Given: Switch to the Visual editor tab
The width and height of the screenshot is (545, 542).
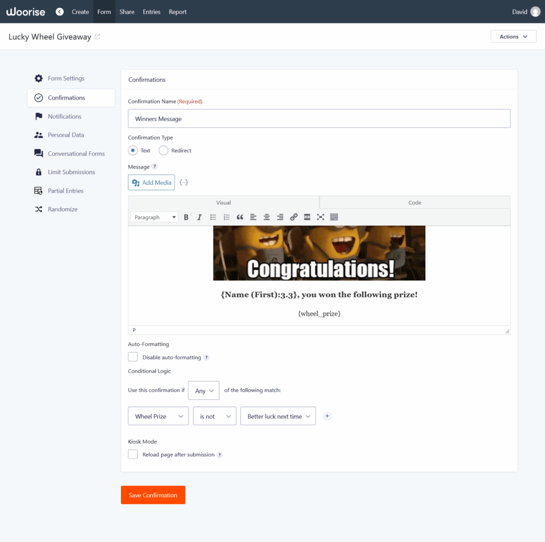Looking at the screenshot, I should [224, 203].
